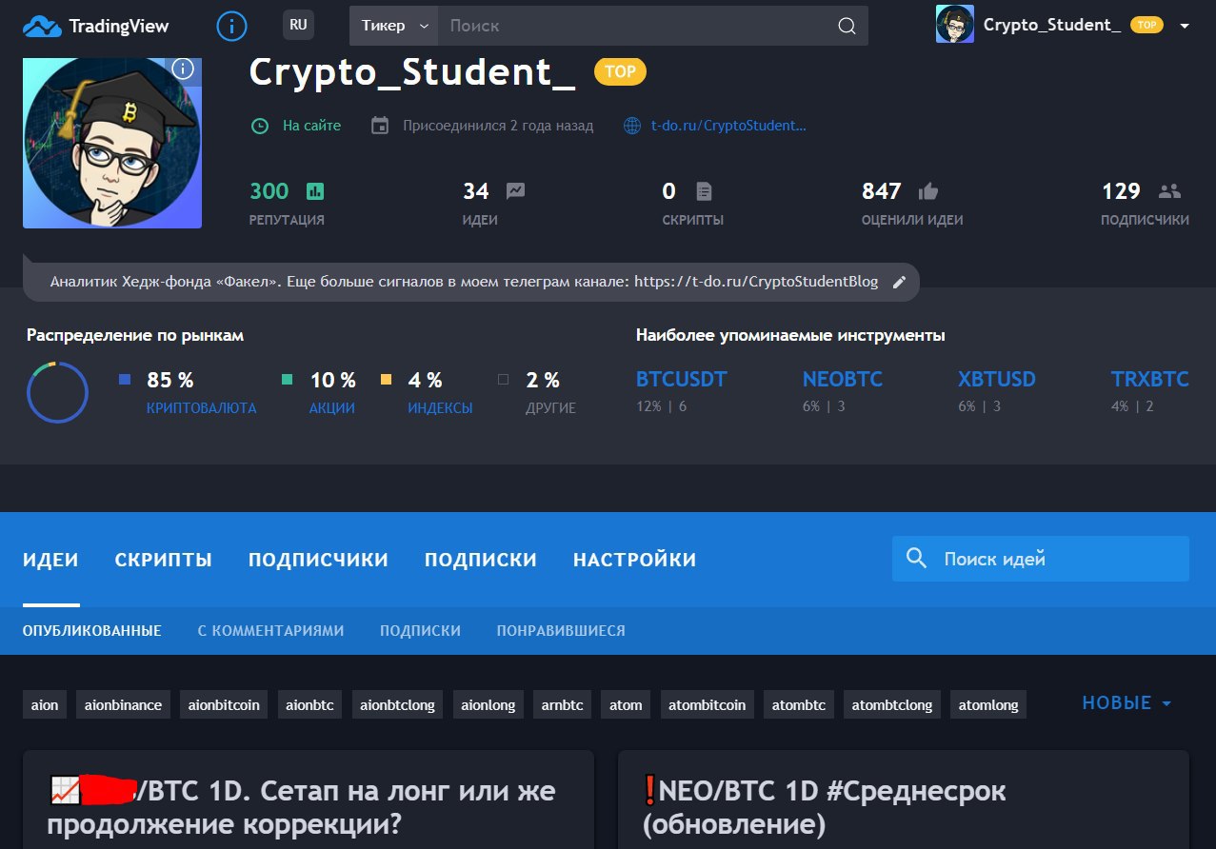Open the НОВЫЕ sort order dropdown

1127,703
